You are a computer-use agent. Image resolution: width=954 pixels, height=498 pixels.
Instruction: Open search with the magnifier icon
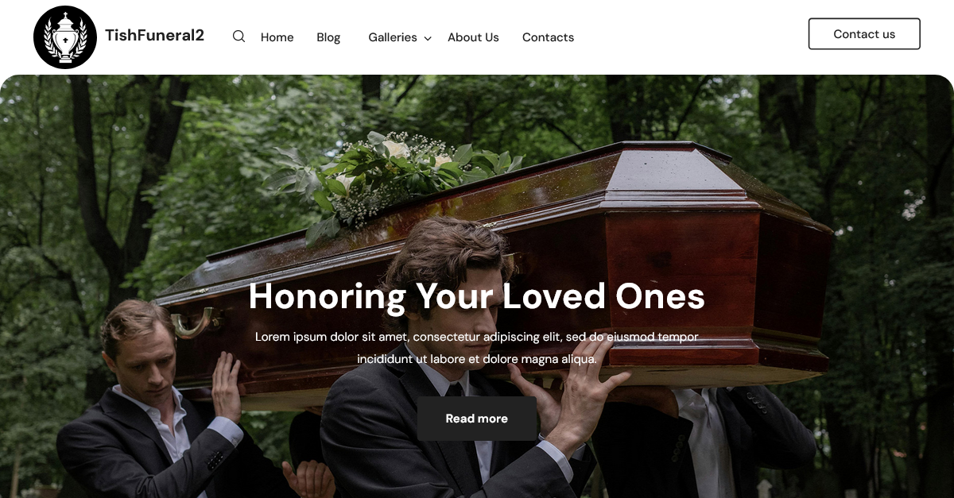coord(238,37)
